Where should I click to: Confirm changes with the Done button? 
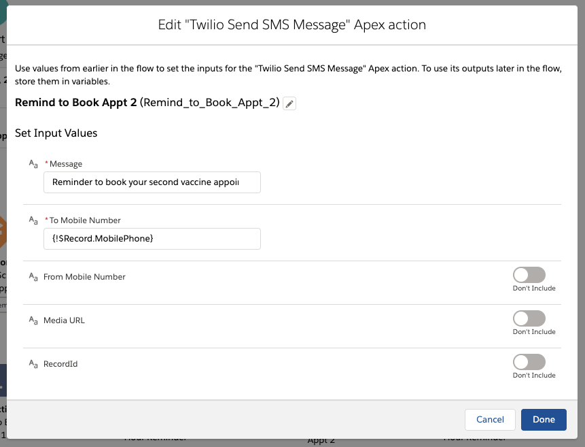click(x=544, y=420)
